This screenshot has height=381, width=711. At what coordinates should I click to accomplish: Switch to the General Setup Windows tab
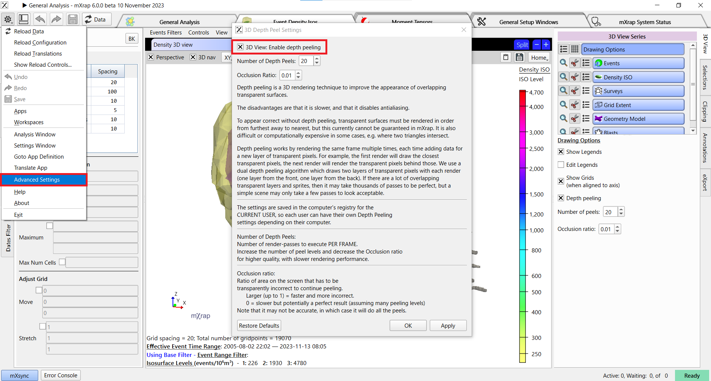pyautogui.click(x=528, y=22)
